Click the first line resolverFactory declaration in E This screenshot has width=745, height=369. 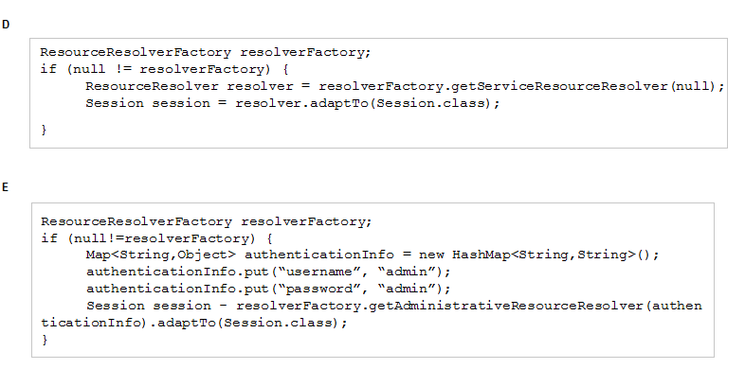point(207,221)
